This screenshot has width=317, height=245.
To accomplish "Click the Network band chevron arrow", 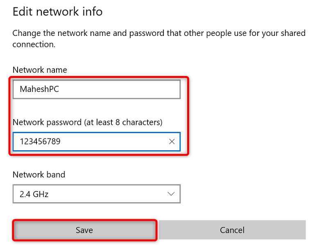I will (172, 194).
